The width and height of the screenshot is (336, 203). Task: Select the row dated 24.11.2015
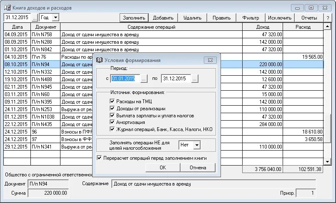click(x=163, y=109)
